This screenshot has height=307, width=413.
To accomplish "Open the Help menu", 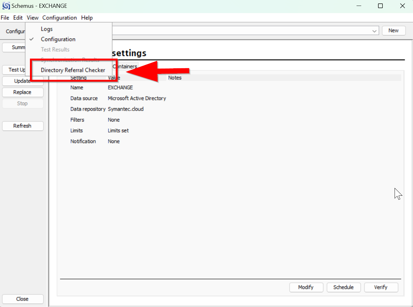I will [x=87, y=18].
